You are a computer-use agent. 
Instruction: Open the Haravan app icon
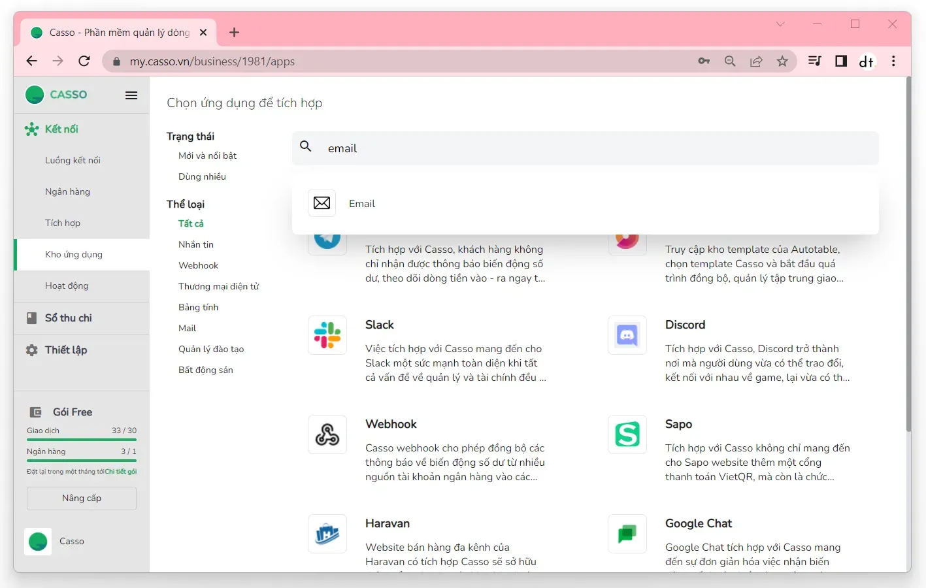tap(327, 534)
